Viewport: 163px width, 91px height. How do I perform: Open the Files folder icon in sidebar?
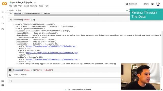(3, 29)
